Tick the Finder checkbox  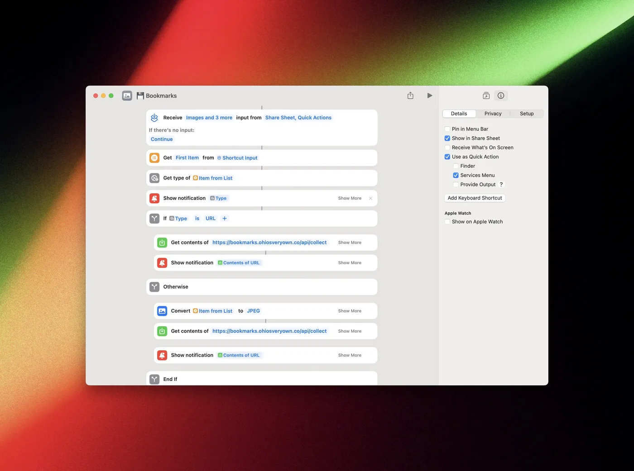(x=456, y=166)
